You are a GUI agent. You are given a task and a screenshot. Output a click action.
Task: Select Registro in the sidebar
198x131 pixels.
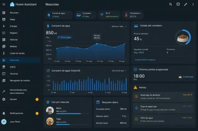pyautogui.click(x=20, y=33)
